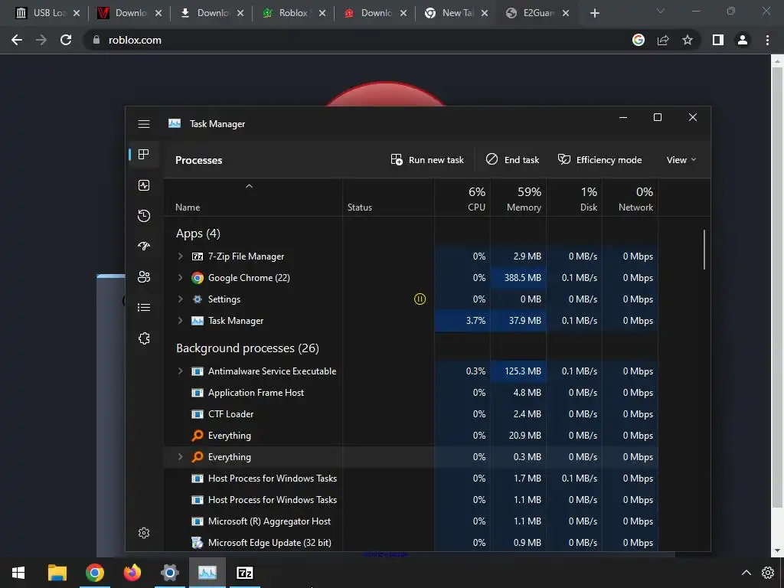784x588 pixels.
Task: Open Firefox from the taskbar
Action: click(x=132, y=573)
